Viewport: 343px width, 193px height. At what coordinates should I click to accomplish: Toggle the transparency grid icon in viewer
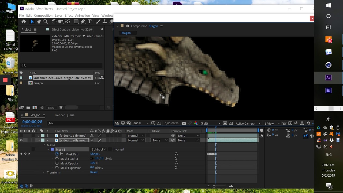pos(231,123)
